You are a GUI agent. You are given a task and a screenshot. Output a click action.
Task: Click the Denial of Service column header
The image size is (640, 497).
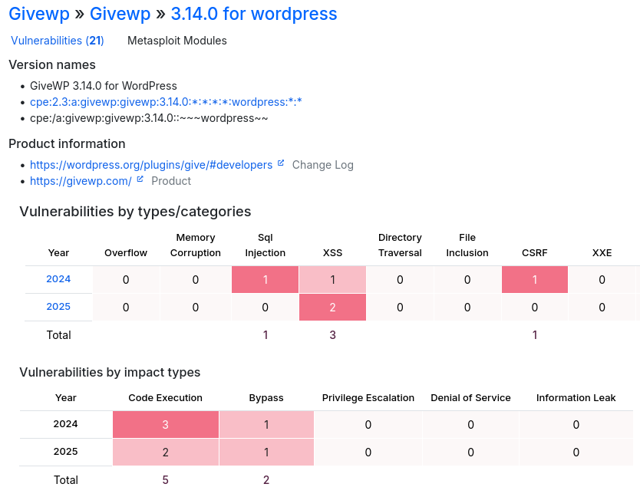(470, 398)
